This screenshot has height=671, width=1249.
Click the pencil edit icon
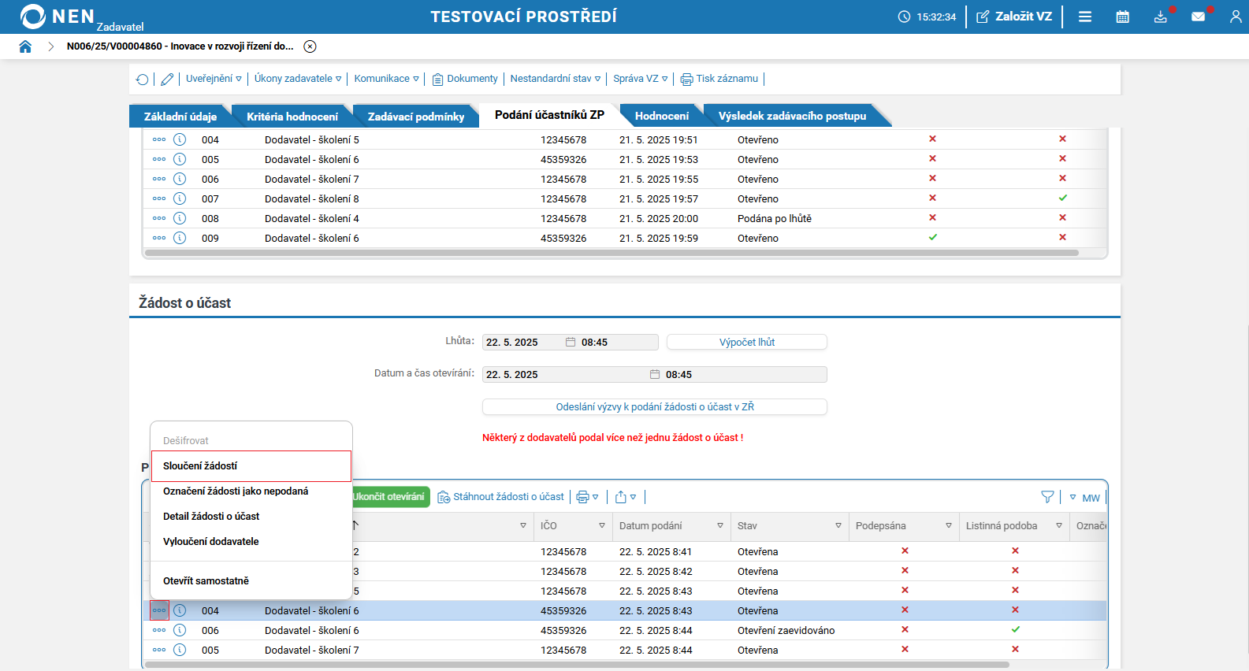pos(167,79)
